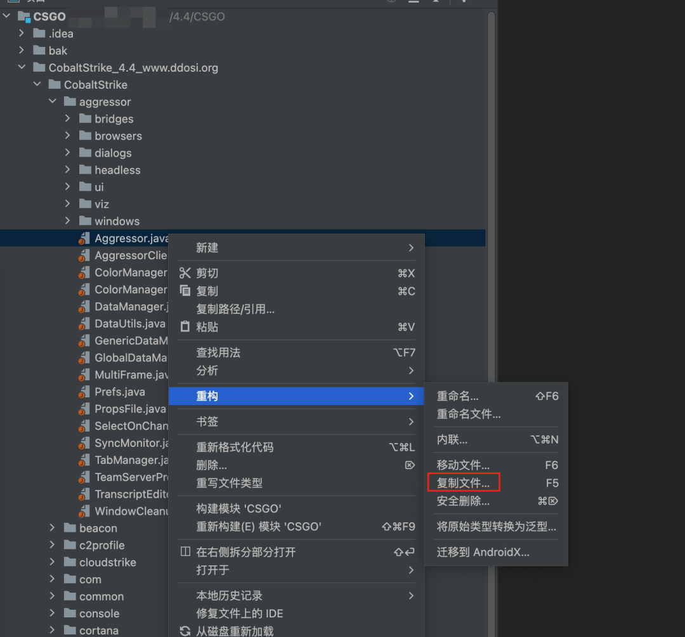
Task: Click 复制文件... in the refactor submenu
Action: click(x=496, y=483)
